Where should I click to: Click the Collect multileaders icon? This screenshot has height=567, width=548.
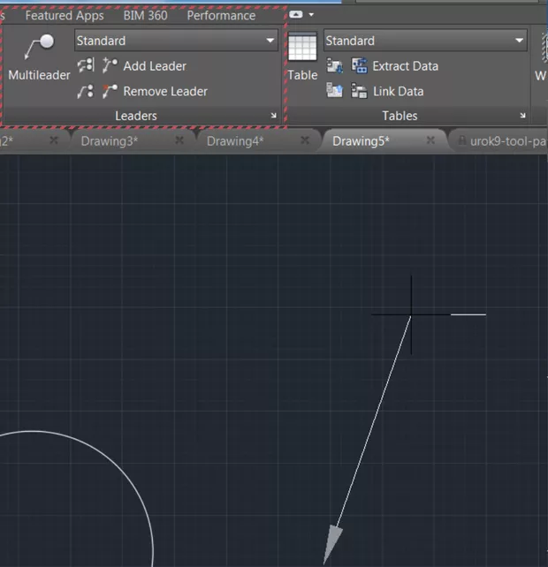pos(86,91)
